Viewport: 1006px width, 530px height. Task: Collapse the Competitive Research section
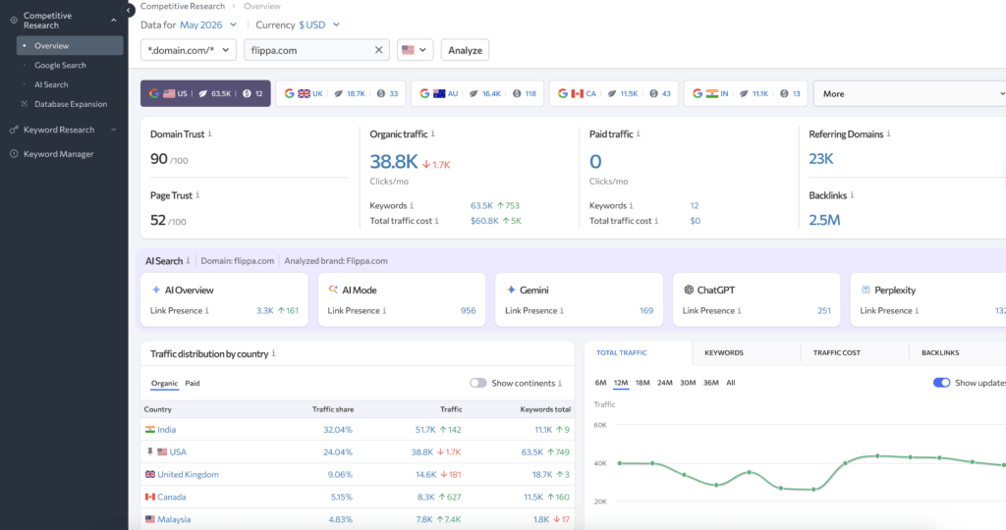click(x=114, y=21)
